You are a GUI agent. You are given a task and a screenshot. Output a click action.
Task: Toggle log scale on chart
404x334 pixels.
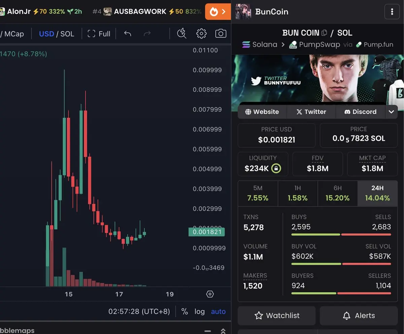click(x=199, y=311)
